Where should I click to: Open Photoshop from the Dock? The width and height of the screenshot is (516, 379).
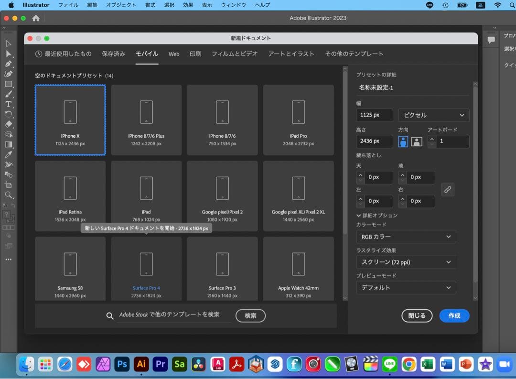[x=122, y=364]
